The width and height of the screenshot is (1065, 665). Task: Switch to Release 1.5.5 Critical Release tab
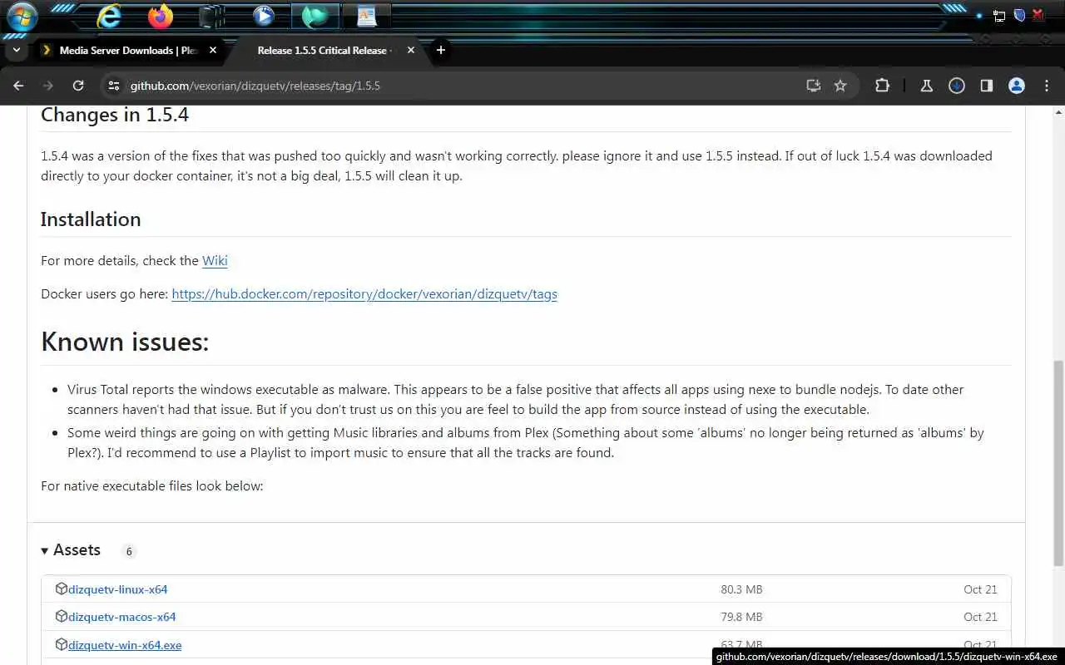(x=322, y=50)
